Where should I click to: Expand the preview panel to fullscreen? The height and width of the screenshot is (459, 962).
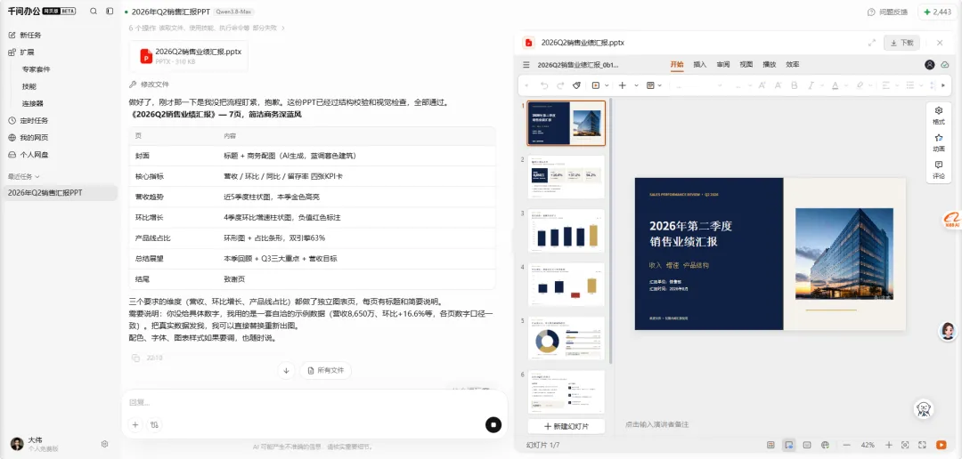coord(872,43)
